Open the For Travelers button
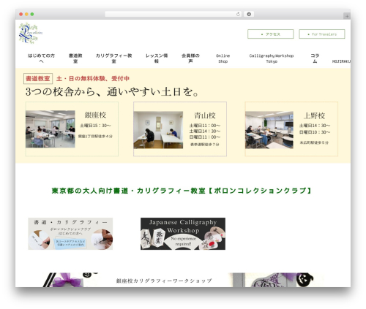Screen dimensions: 366x309 (x=322, y=34)
